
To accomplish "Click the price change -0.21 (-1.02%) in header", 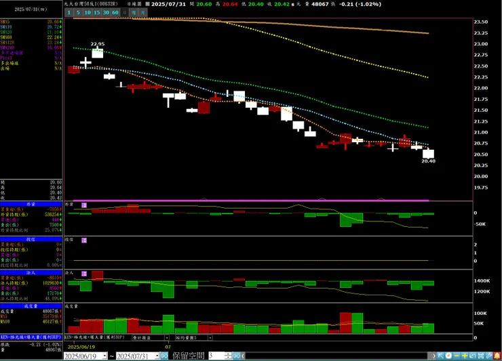I will click(360, 4).
